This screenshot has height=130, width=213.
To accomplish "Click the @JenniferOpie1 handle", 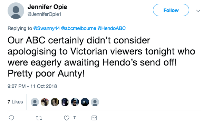I will [45, 14].
